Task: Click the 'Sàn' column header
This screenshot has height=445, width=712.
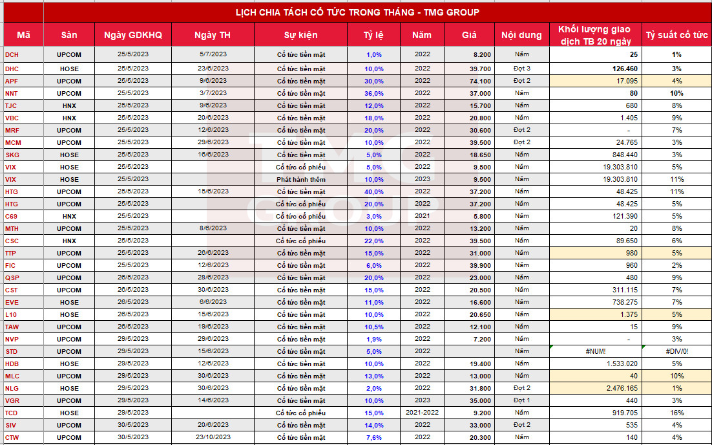Action: point(69,35)
